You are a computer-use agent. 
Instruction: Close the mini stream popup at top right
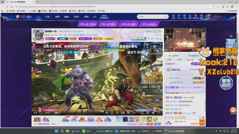(x=204, y=30)
